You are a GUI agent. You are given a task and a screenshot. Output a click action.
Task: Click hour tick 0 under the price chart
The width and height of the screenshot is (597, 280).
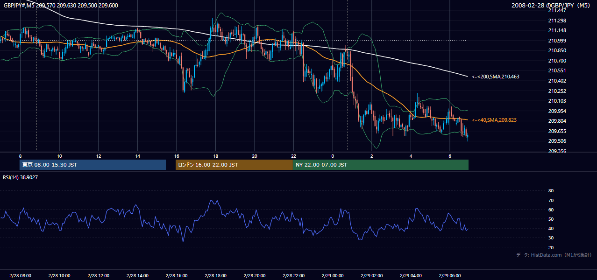click(x=333, y=155)
